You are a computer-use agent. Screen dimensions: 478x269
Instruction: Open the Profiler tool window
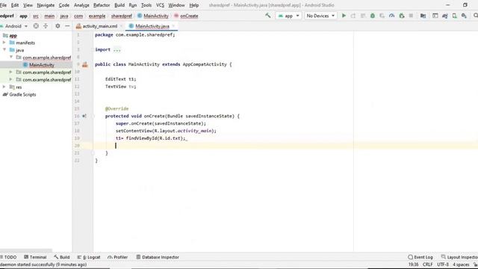[118, 257]
